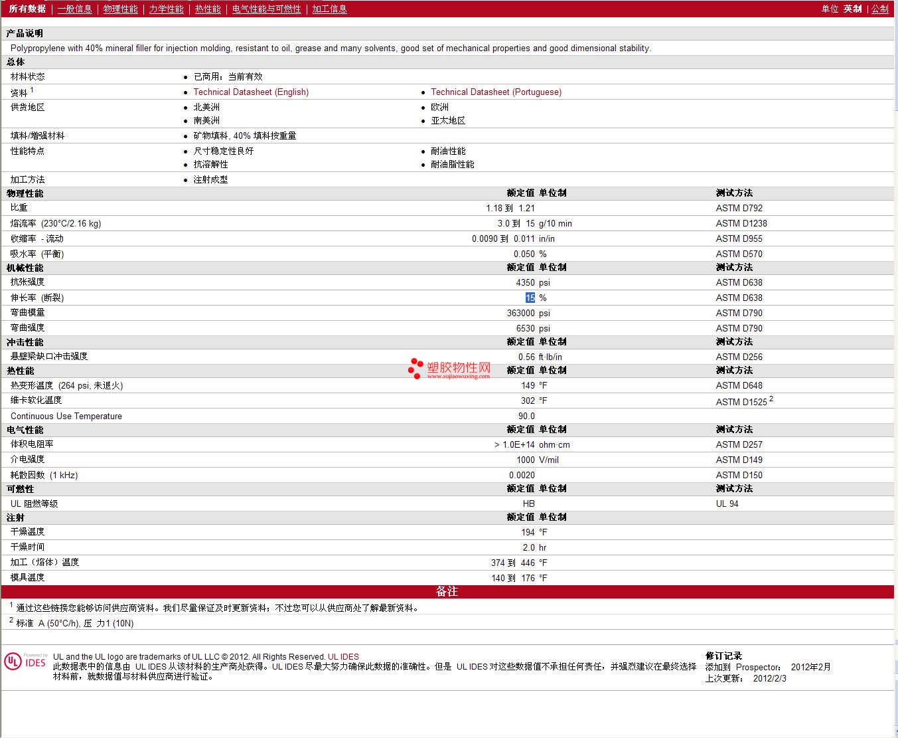Click footnote 1 superscript beside 资料

(x=32, y=90)
